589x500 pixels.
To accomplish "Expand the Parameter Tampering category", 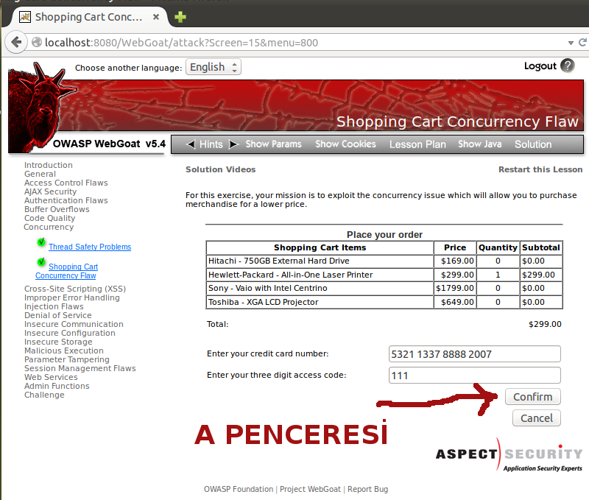I will (x=67, y=359).
